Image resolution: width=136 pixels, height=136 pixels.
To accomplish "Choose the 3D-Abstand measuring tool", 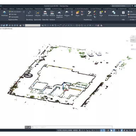I will 29,13.
